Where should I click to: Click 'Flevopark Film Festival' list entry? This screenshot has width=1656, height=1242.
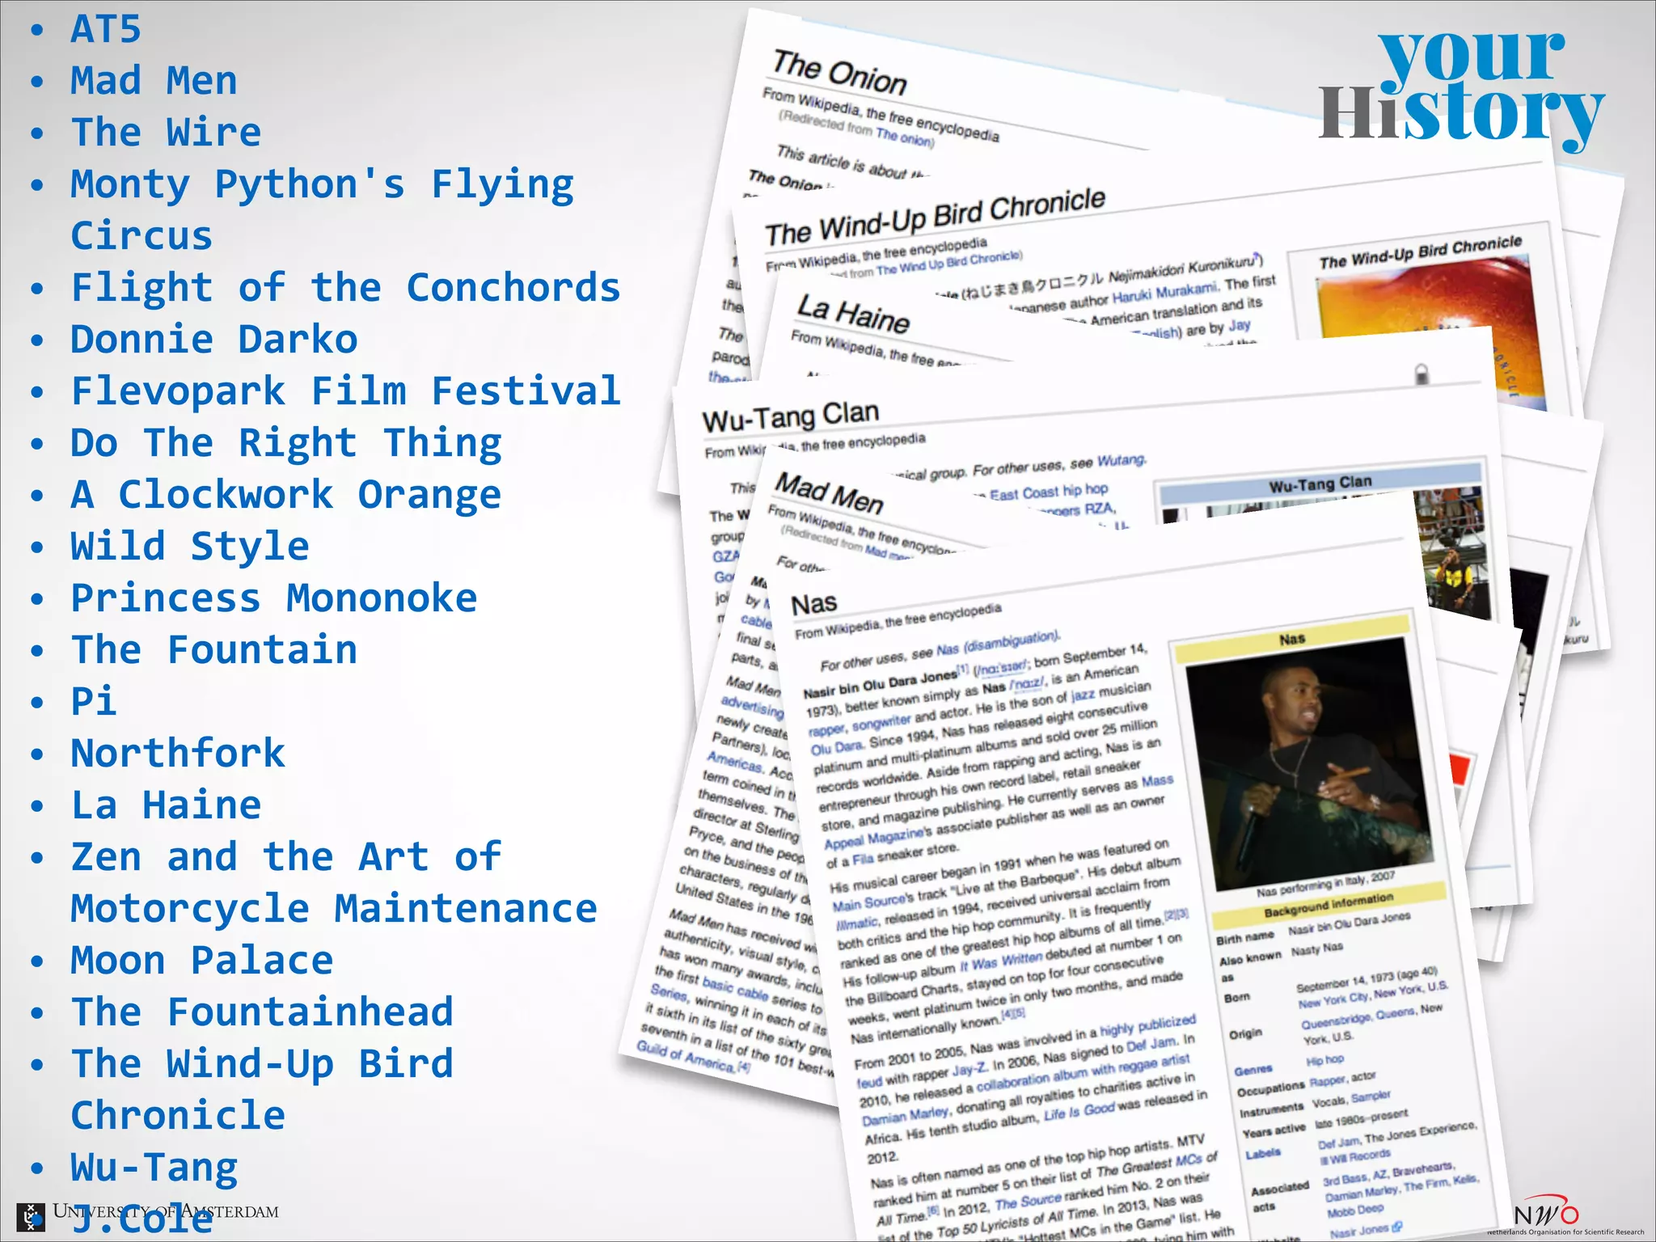coord(345,391)
